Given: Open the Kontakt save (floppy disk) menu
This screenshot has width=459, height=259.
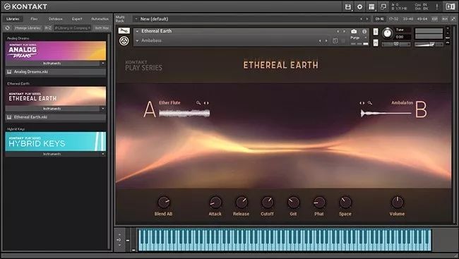Looking at the screenshot, I should pyautogui.click(x=347, y=7).
